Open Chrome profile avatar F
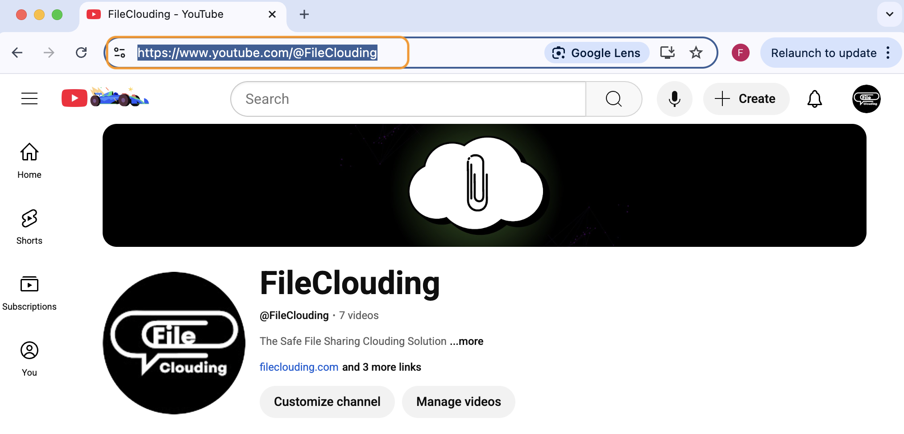This screenshot has height=434, width=904. tap(741, 53)
